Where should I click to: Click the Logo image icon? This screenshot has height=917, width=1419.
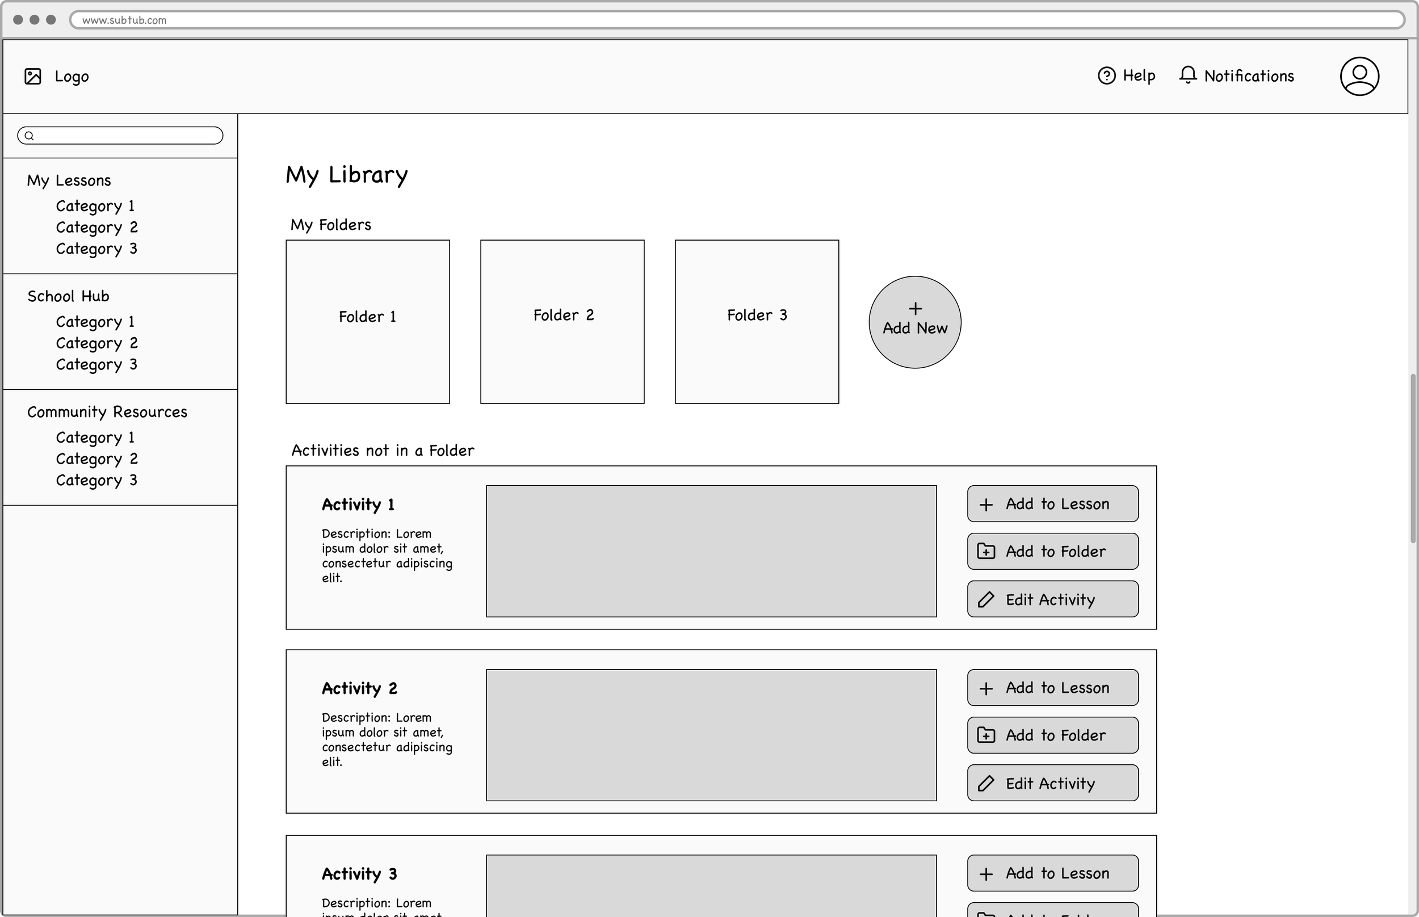coord(33,76)
